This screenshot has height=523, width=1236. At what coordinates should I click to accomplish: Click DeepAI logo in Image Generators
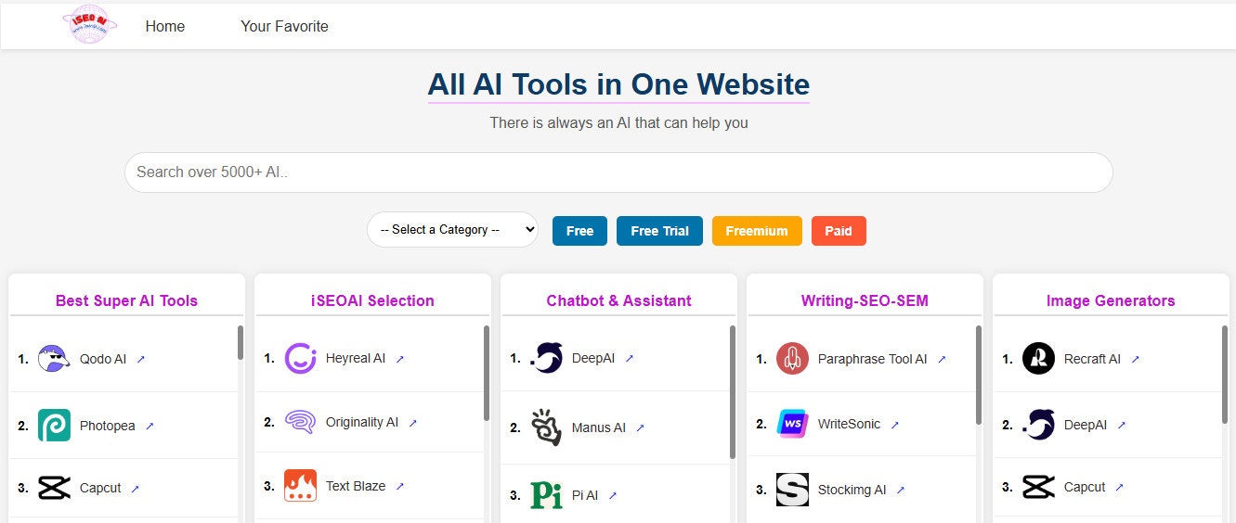[1038, 425]
